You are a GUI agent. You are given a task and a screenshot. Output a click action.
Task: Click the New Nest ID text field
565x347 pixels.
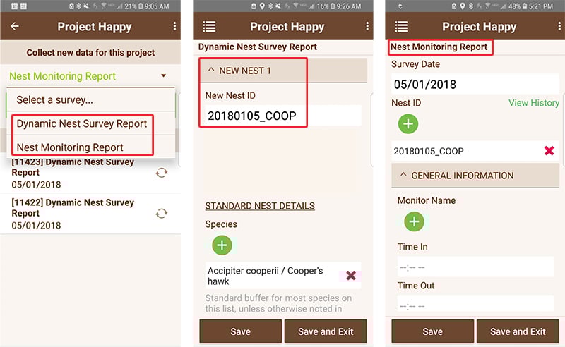(x=282, y=116)
